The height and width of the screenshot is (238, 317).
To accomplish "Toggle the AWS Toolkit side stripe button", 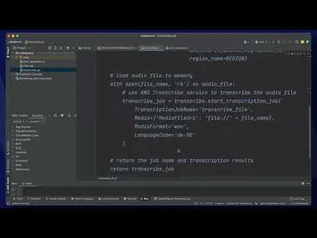I will point(8,185).
